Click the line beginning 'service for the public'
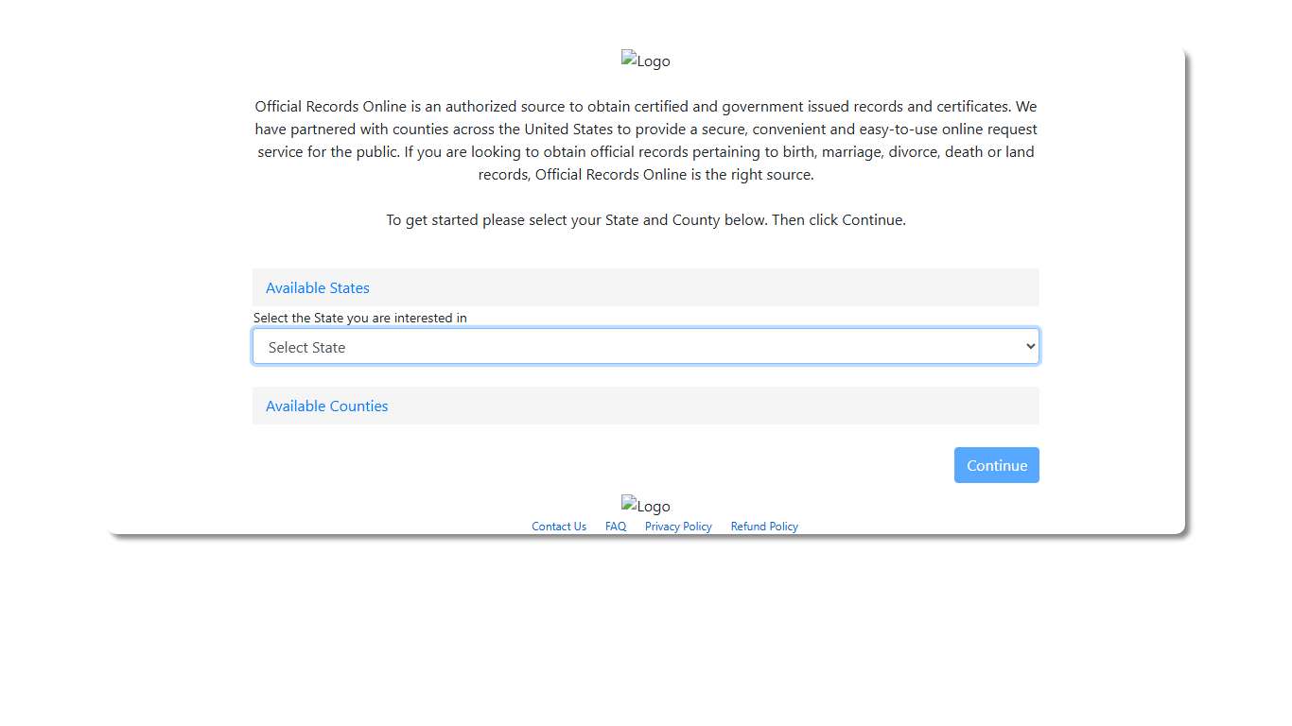 click(x=645, y=151)
